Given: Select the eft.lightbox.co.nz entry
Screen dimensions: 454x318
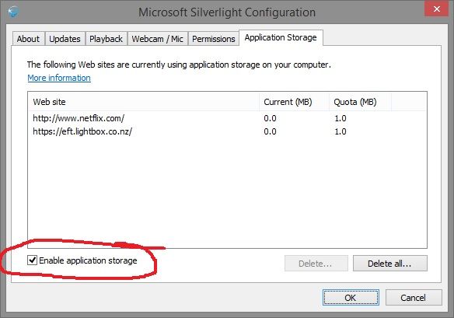Looking at the screenshot, I should click(x=227, y=131).
